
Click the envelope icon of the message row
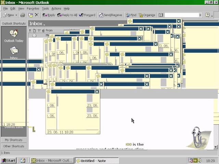tap(34, 36)
